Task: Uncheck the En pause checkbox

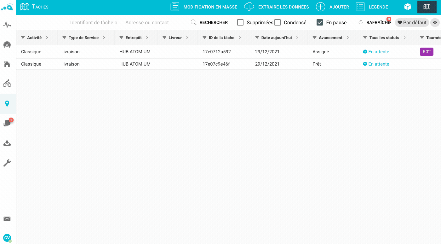Action: point(320,22)
